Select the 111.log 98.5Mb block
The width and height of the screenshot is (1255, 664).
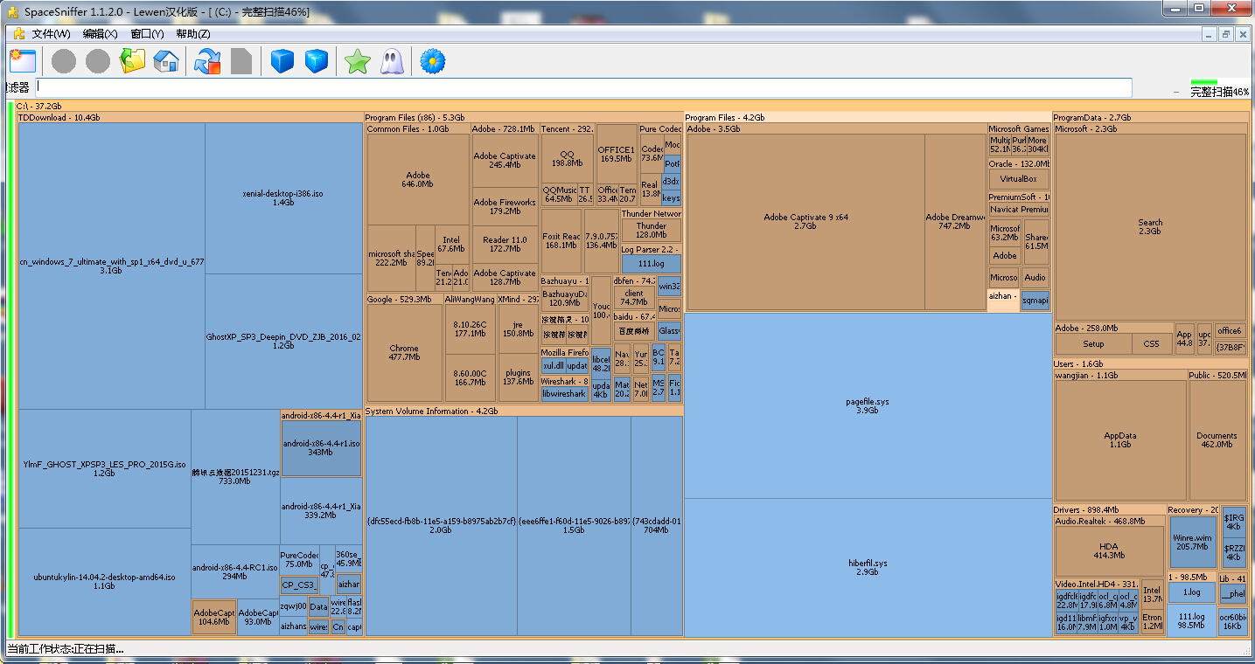[x=1191, y=620]
